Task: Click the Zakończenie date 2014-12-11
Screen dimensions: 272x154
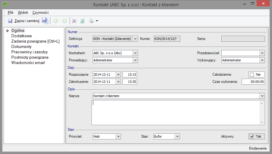Action: point(104,82)
